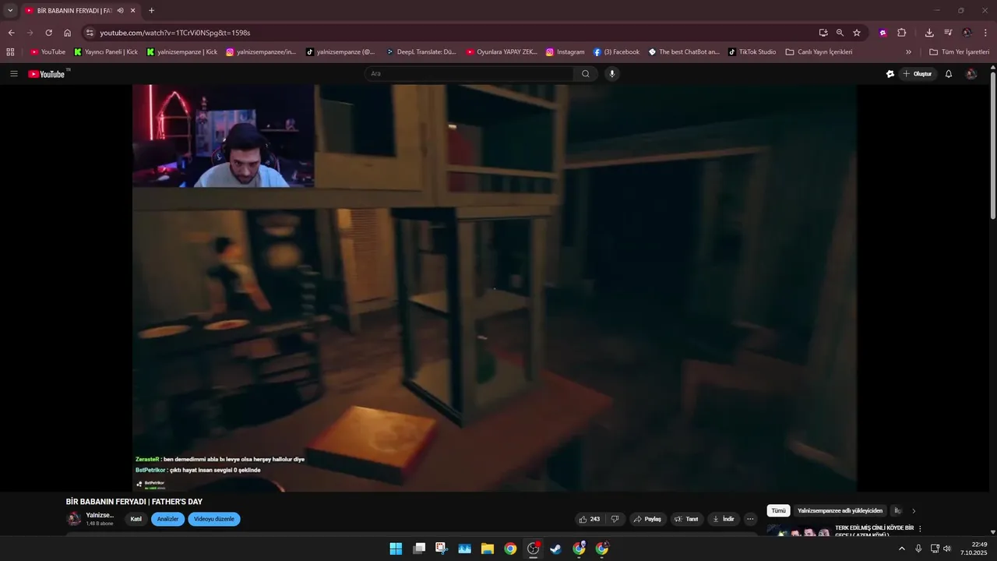Open Canlı Yayın İçerikleri bookmark folder
997x561 pixels.
819,52
